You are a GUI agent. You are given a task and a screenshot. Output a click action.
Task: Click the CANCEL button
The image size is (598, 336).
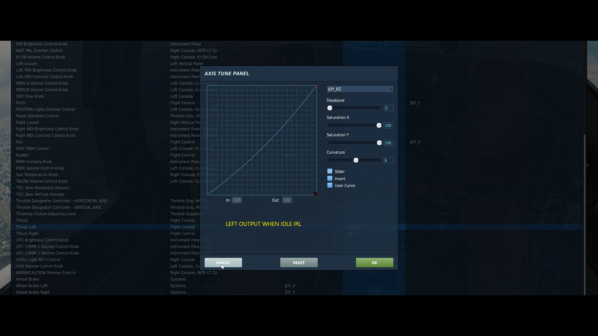point(223,263)
